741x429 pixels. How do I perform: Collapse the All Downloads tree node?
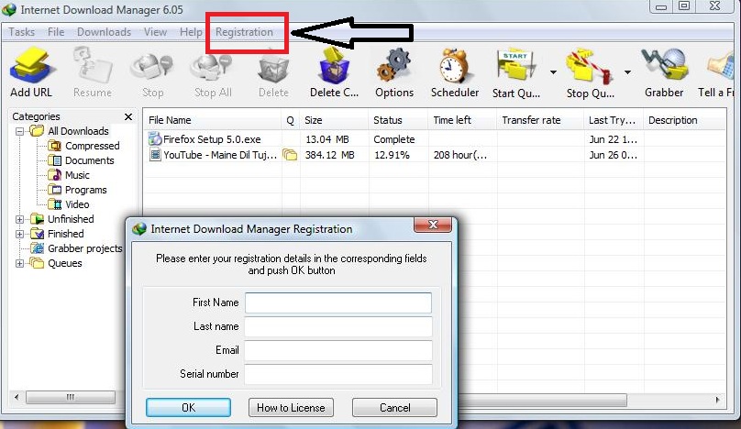coord(19,131)
